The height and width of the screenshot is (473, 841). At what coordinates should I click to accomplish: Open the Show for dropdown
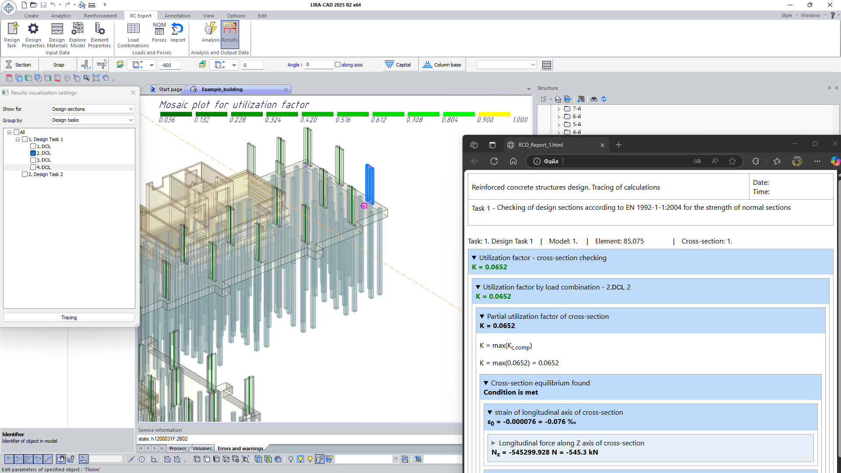pyautogui.click(x=92, y=109)
